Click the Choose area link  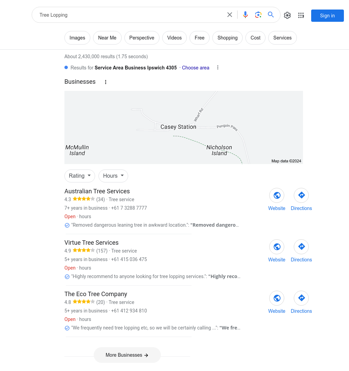tap(196, 68)
